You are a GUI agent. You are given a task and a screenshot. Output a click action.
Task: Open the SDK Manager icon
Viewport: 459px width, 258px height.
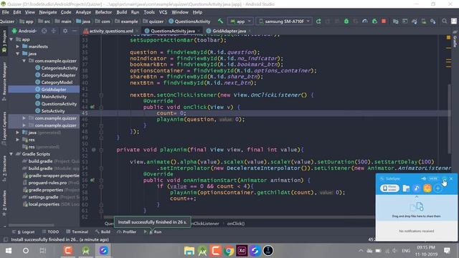[x=433, y=21]
